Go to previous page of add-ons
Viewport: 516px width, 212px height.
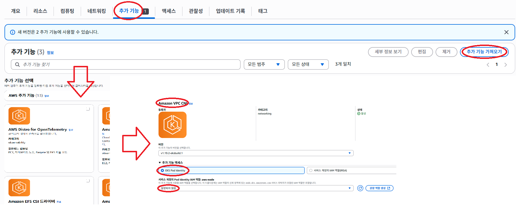(x=488, y=65)
